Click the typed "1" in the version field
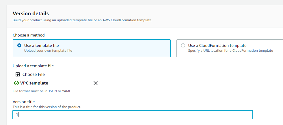The height and width of the screenshot is (125, 283). pyautogui.click(x=17, y=115)
